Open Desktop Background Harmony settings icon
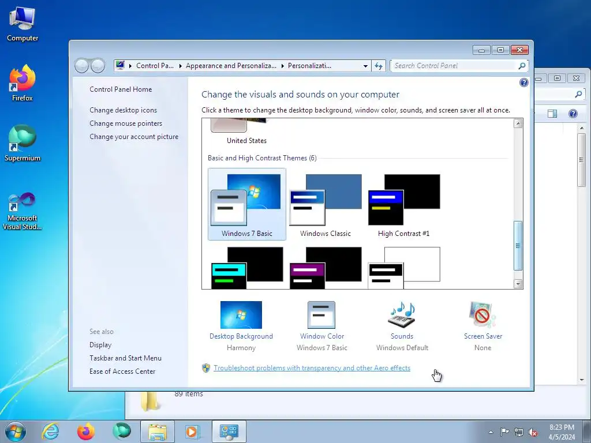The height and width of the screenshot is (443, 591). pyautogui.click(x=241, y=315)
